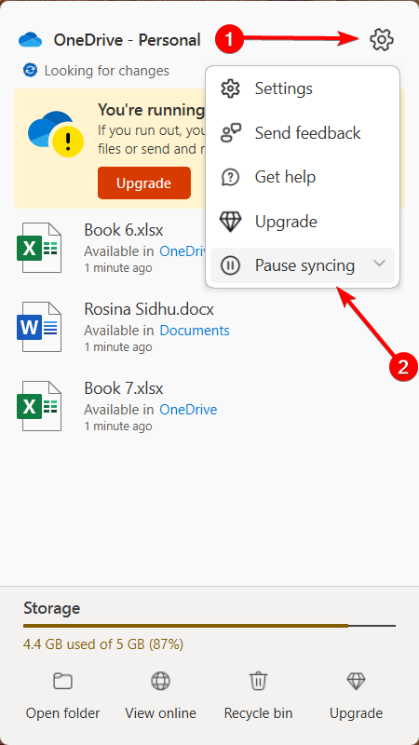Click the diamond icon beside Upgrade in the menu
Screen dimensions: 419x745
click(x=230, y=222)
